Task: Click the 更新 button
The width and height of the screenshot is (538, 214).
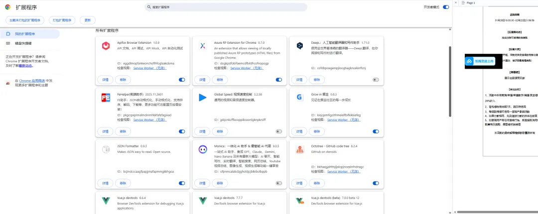Action: pyautogui.click(x=88, y=20)
